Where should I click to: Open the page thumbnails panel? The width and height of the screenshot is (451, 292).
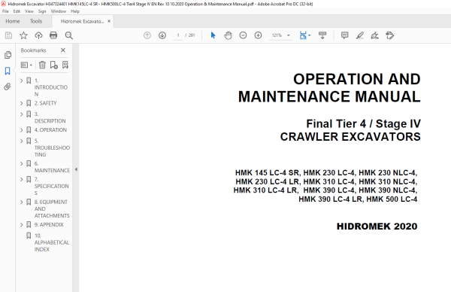click(x=8, y=55)
